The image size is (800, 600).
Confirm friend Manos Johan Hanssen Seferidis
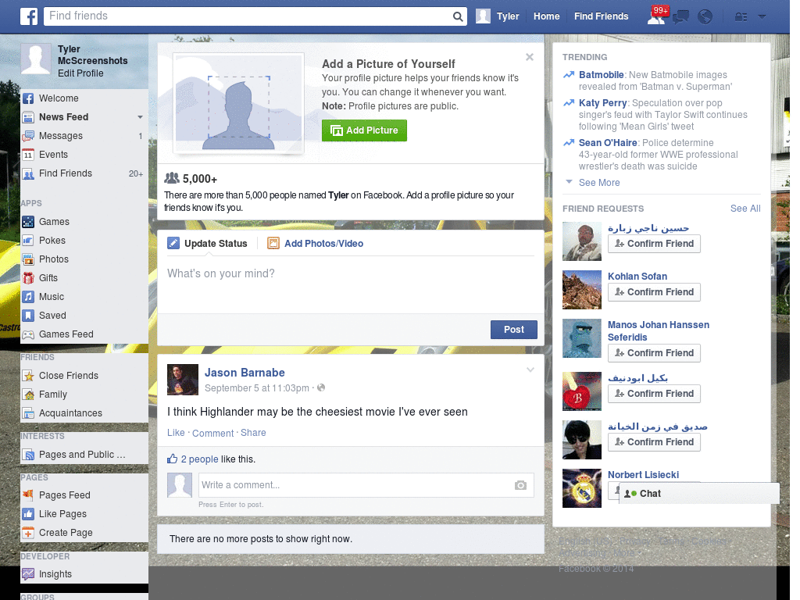(654, 353)
